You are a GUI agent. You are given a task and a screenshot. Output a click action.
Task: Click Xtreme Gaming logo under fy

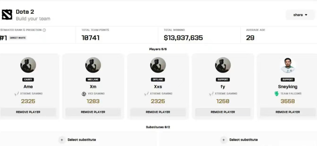click(211, 94)
